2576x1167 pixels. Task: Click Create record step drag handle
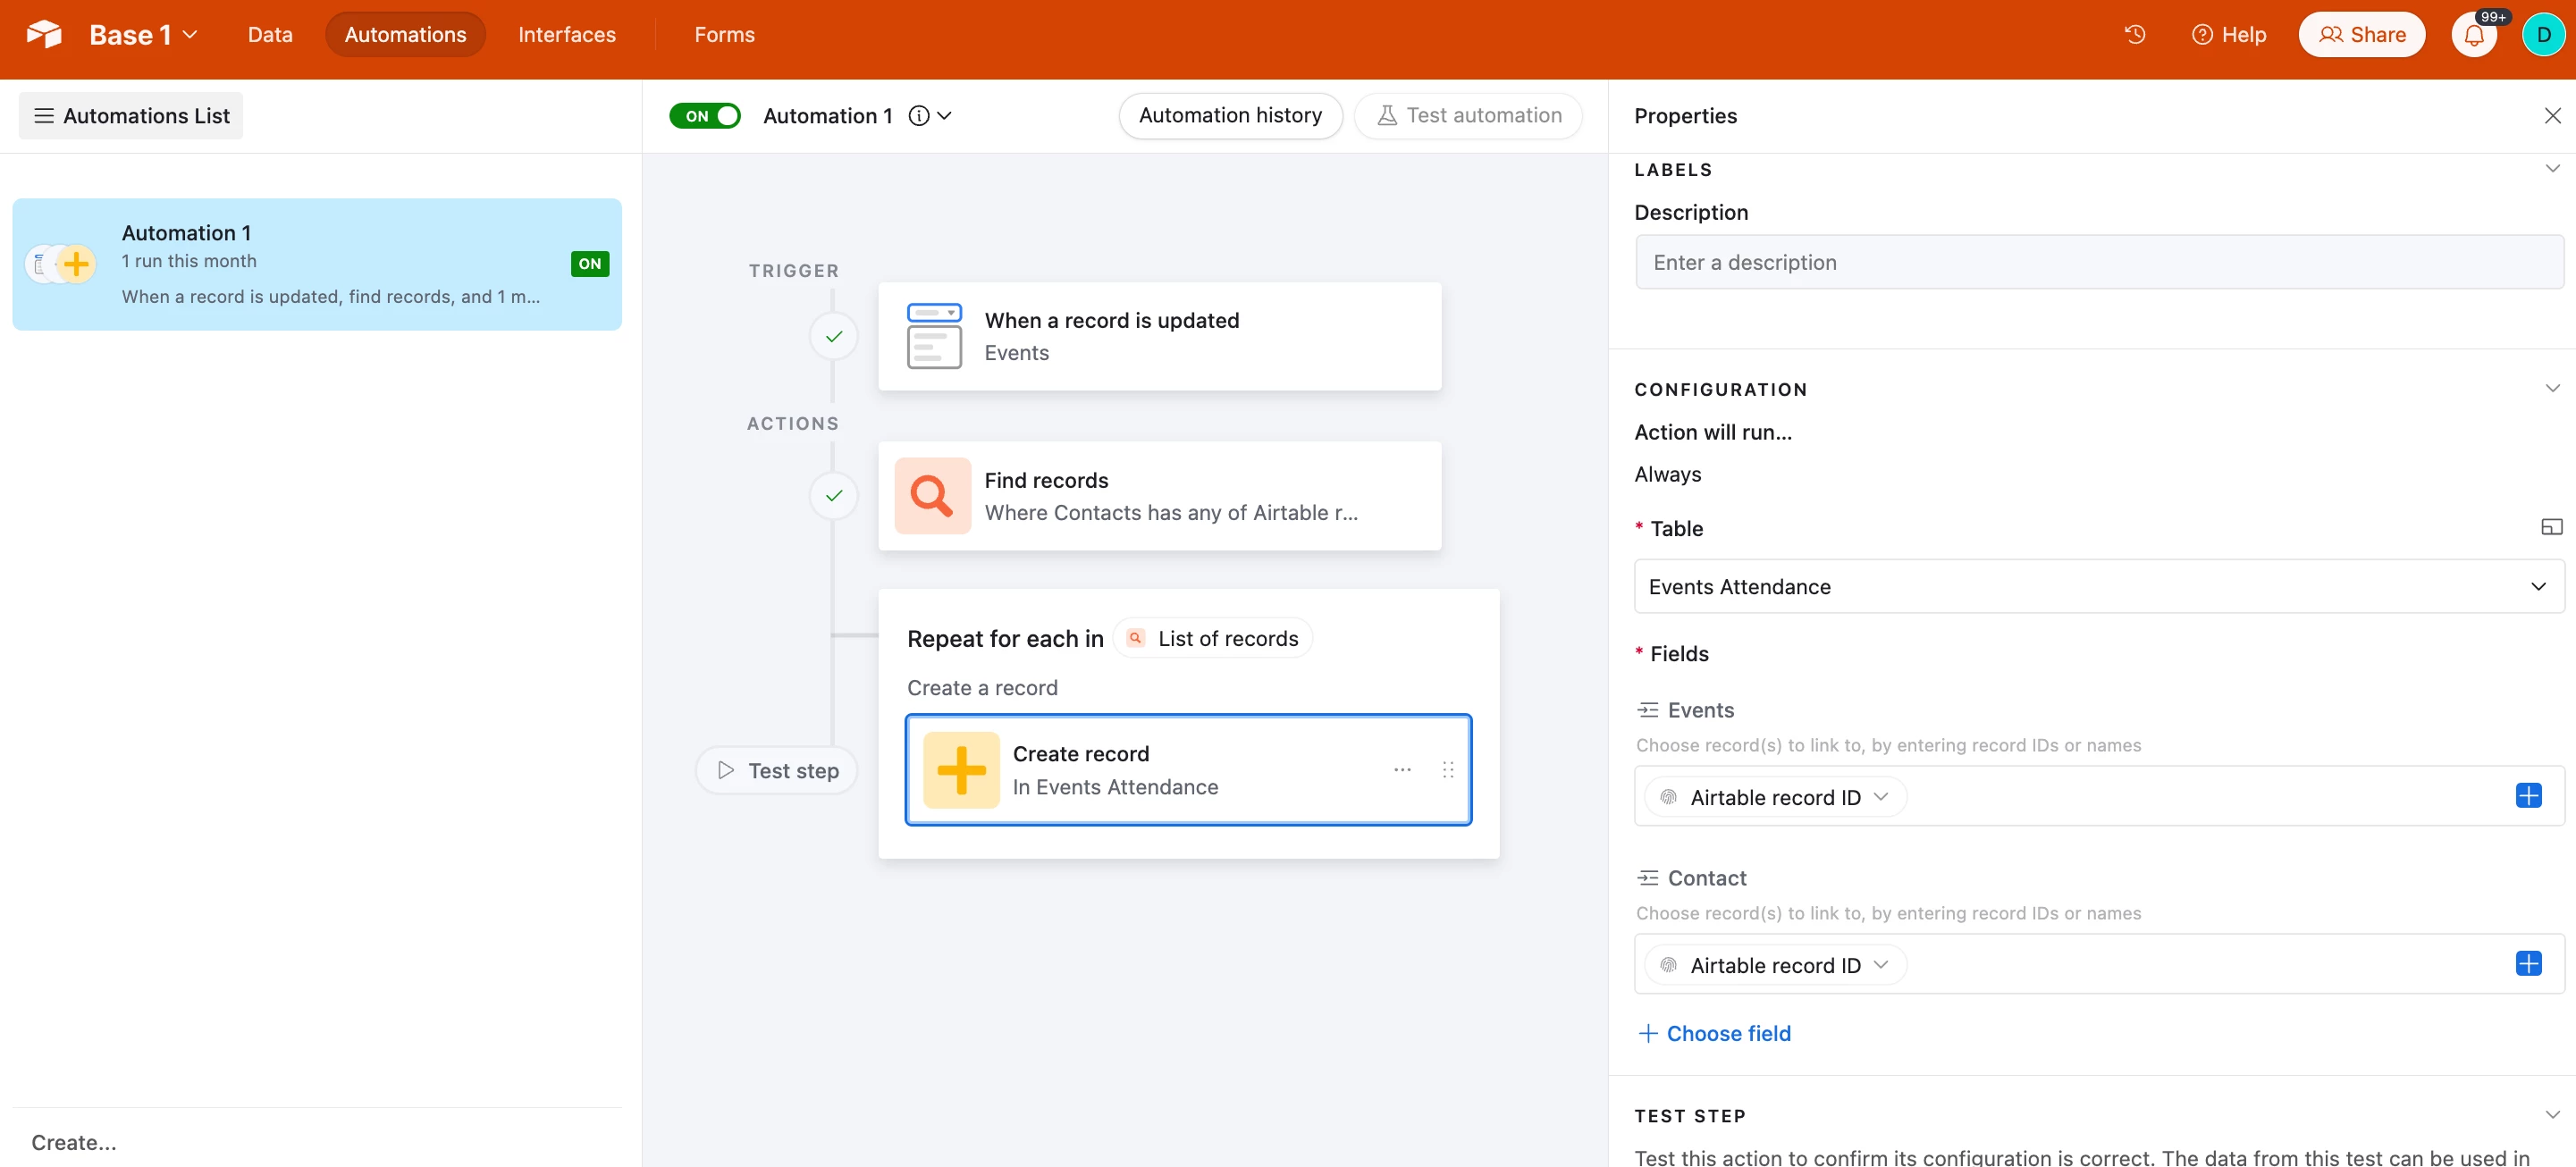click(1447, 770)
